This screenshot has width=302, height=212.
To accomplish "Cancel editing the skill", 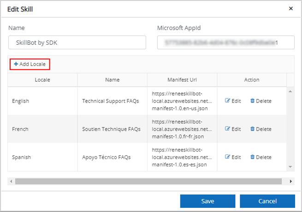I will coord(267,201).
